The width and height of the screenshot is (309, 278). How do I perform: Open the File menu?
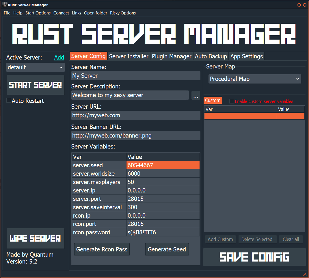pyautogui.click(x=7, y=13)
